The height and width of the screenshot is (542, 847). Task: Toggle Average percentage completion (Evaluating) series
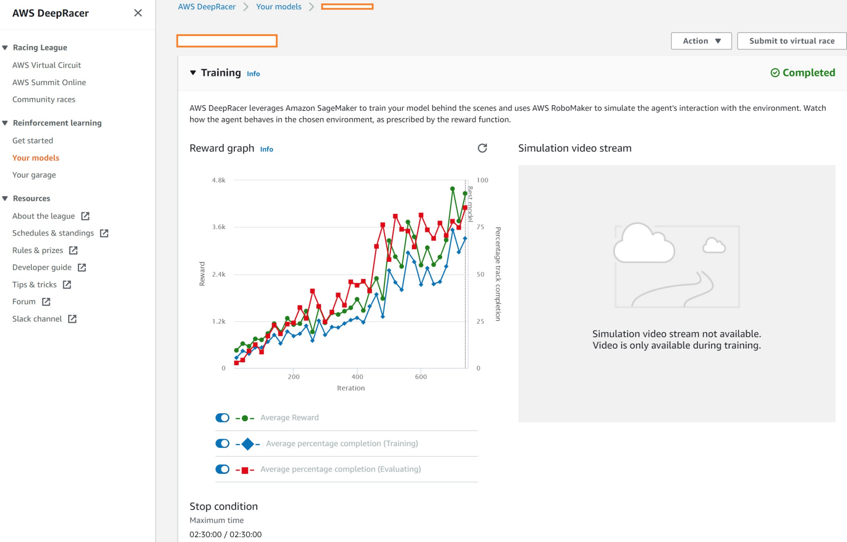click(222, 469)
